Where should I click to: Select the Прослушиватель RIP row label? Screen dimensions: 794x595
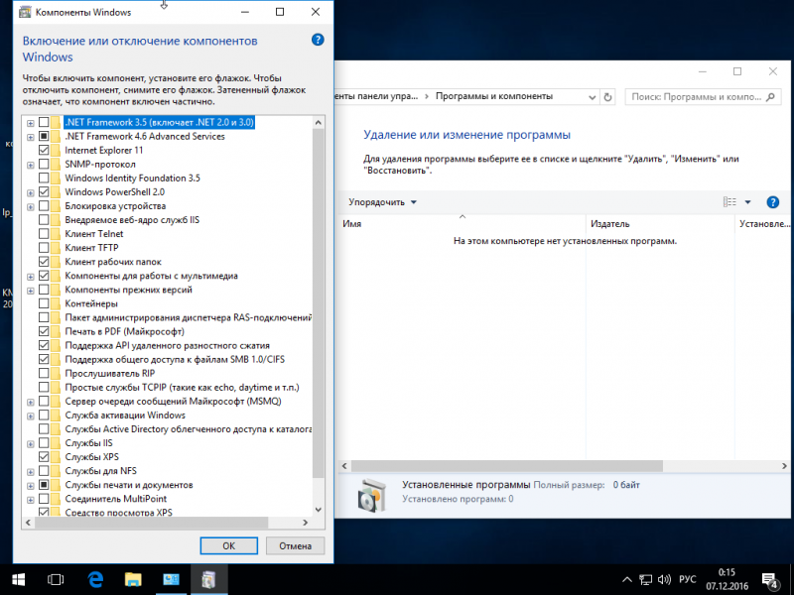point(110,374)
